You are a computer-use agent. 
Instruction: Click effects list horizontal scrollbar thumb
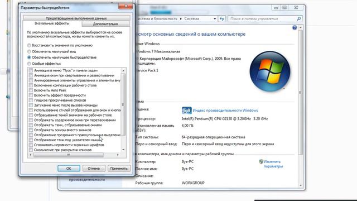click(x=68, y=155)
